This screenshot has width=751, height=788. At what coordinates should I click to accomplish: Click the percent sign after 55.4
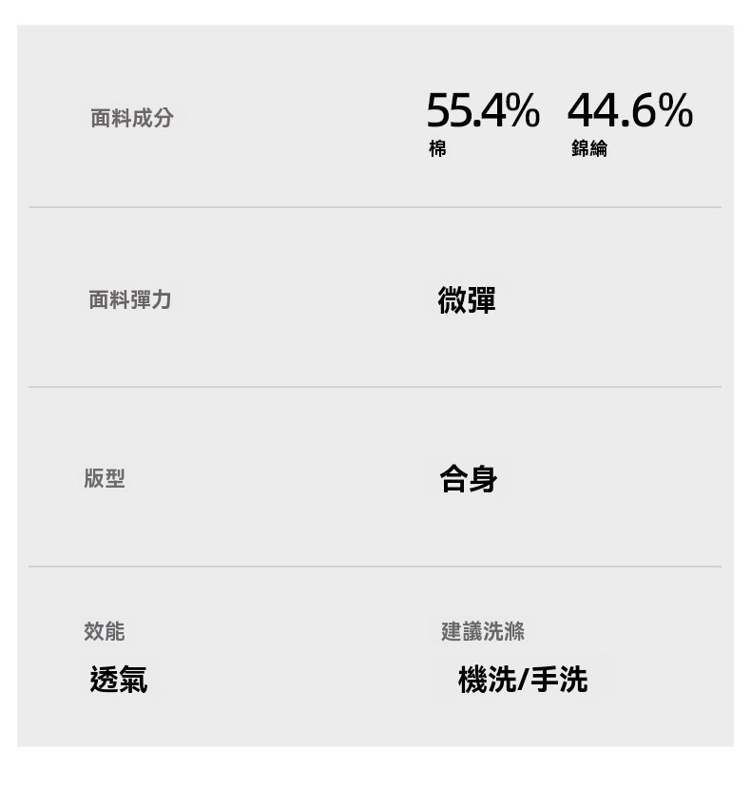(x=523, y=112)
